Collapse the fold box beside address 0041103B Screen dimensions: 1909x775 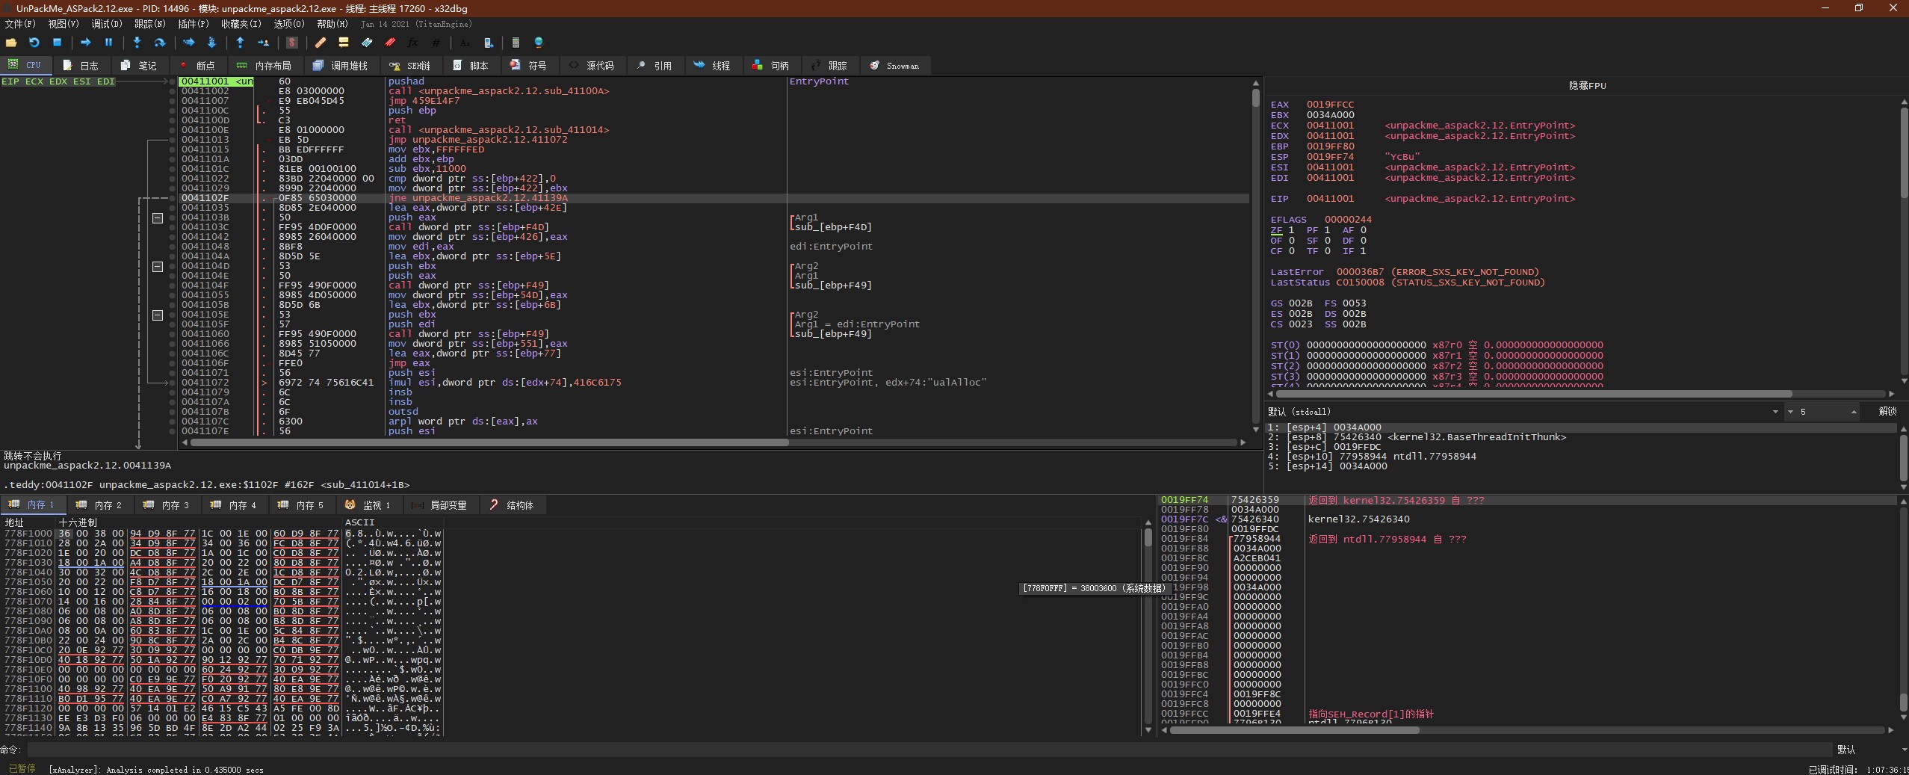coord(158,218)
